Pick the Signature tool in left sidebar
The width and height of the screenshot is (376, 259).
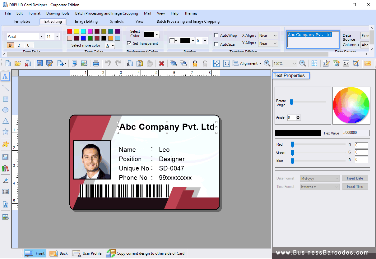pos(5,180)
